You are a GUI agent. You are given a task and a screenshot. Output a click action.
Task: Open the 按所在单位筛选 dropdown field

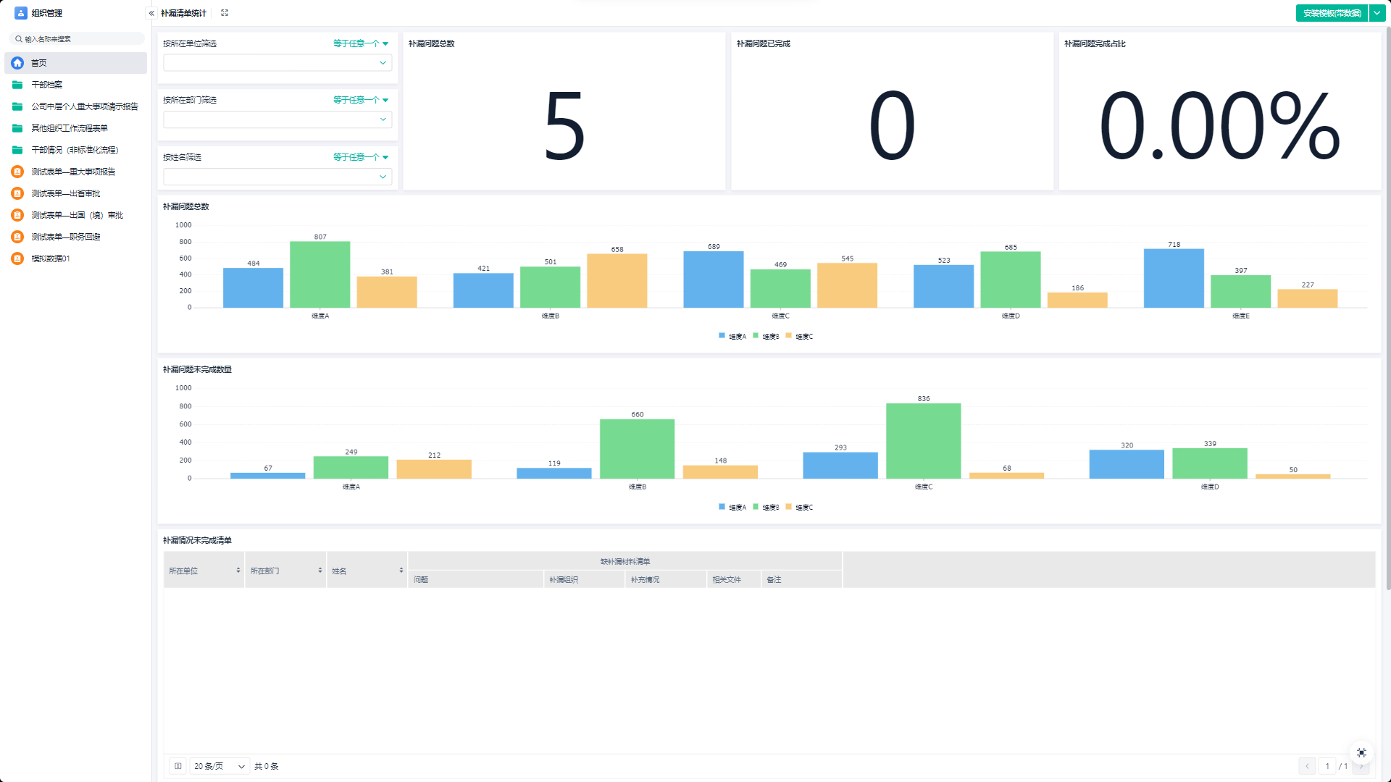[277, 63]
